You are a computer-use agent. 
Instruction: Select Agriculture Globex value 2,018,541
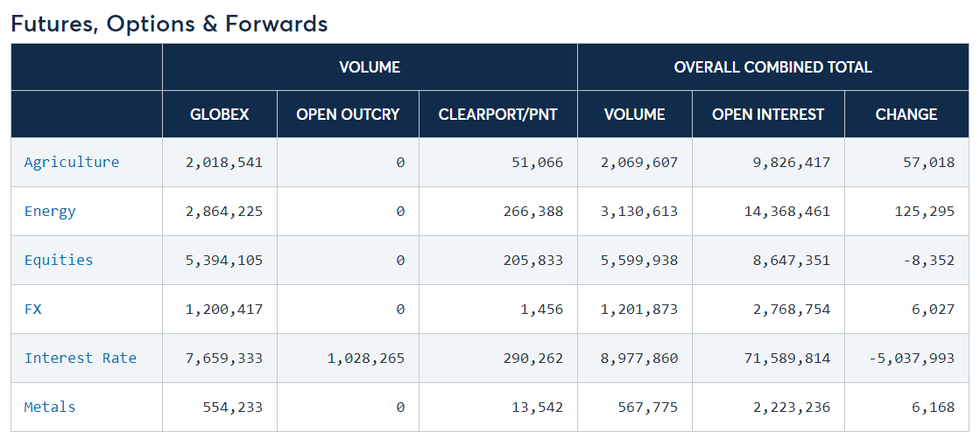pos(224,163)
